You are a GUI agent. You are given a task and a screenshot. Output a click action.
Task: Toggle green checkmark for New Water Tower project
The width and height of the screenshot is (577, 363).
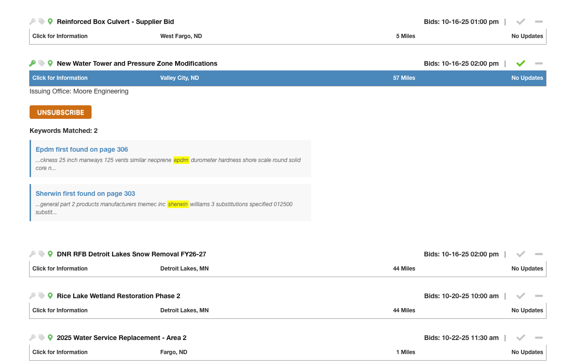click(520, 63)
